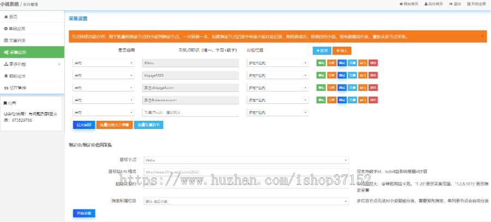
Task: Click the 公告 announcement heading
Action: (x=10, y=103)
